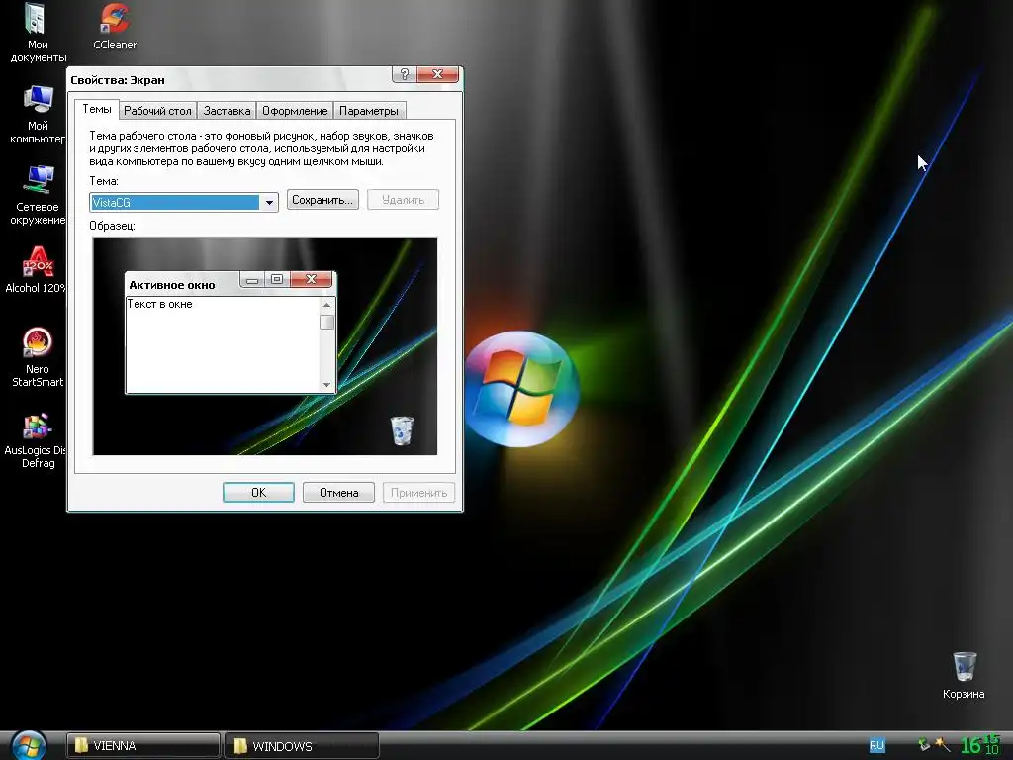The width and height of the screenshot is (1013, 760).
Task: Click the Отмена button
Action: 338,493
